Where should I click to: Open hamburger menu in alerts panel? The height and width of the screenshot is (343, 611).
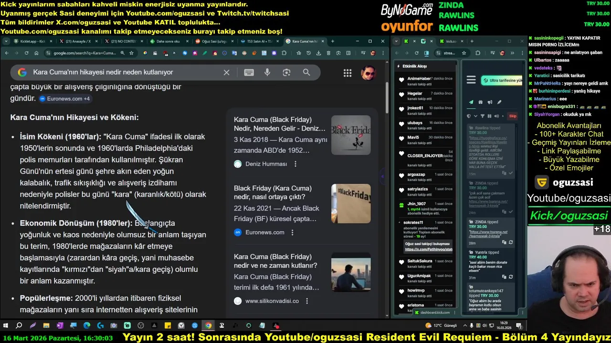pos(471,80)
